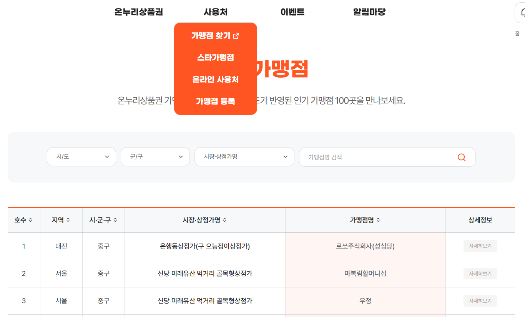Viewport: 525px width, 317px height.
Task: Click the search magnifier icon
Action: [462, 157]
